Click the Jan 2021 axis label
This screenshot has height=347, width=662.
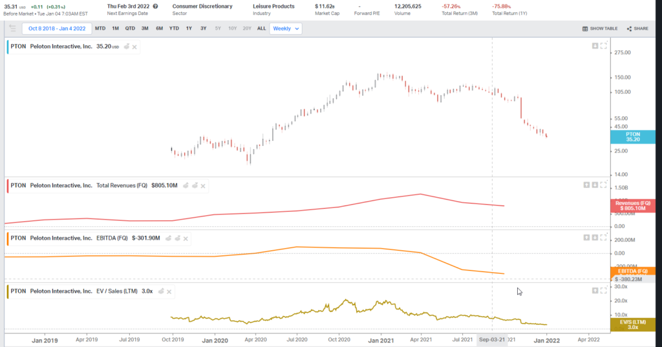point(381,341)
